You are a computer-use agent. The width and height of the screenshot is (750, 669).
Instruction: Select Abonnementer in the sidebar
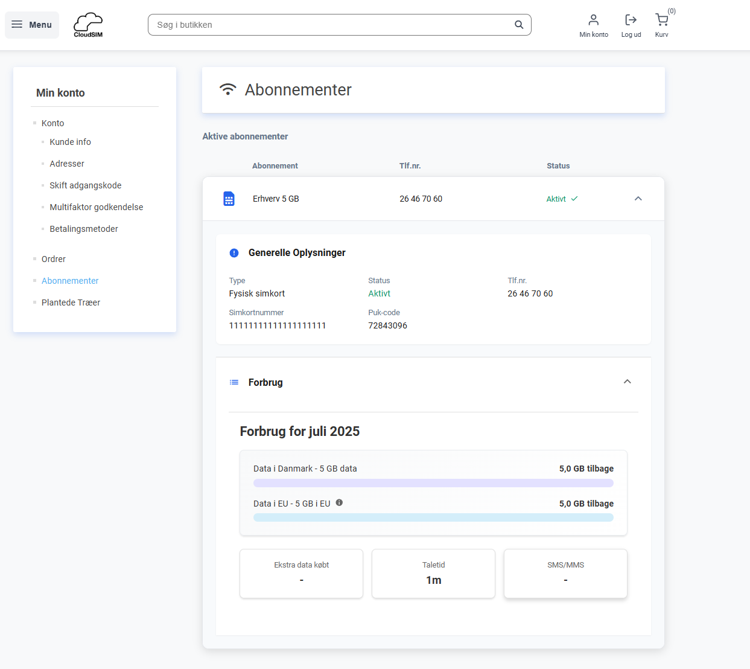click(70, 281)
